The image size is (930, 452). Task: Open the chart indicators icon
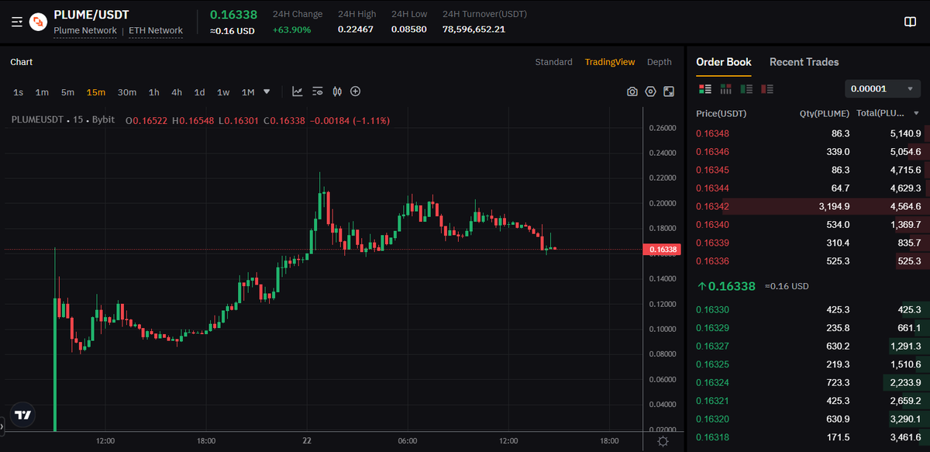click(298, 91)
